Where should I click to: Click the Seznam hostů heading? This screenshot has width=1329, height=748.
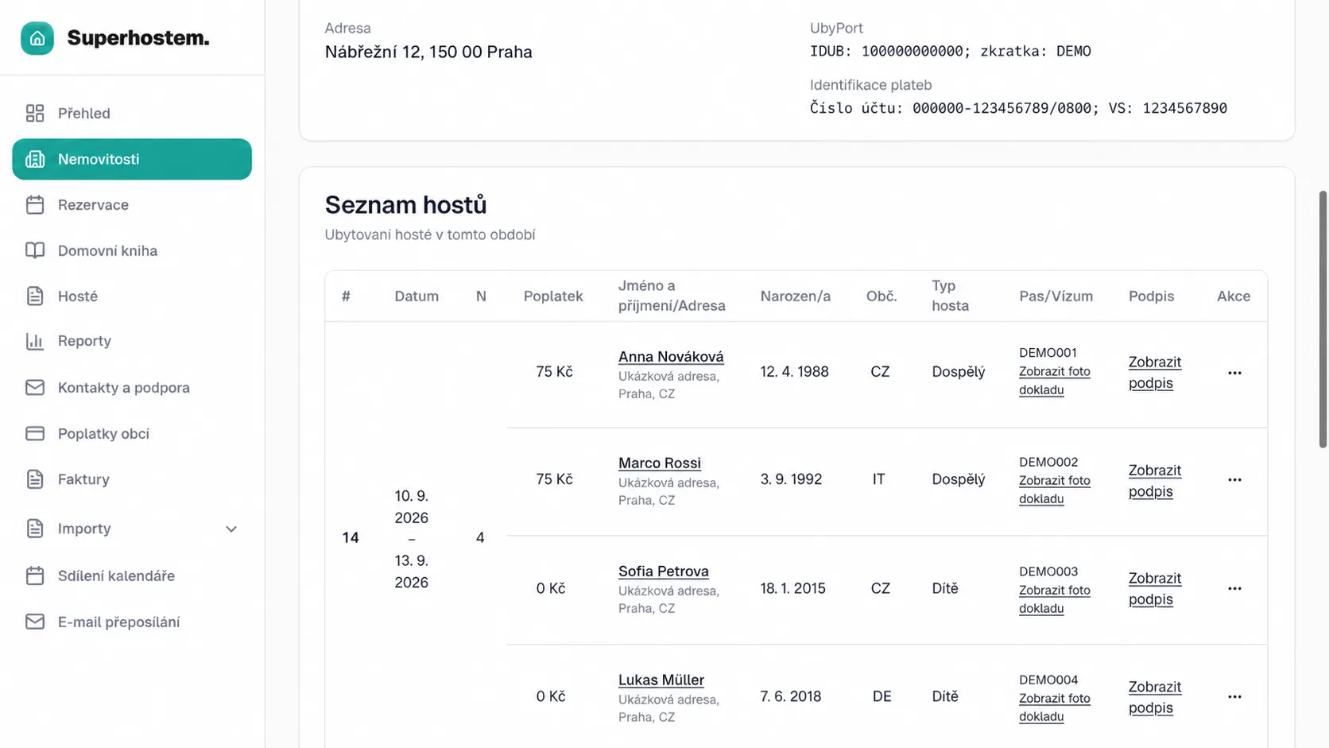click(x=405, y=205)
